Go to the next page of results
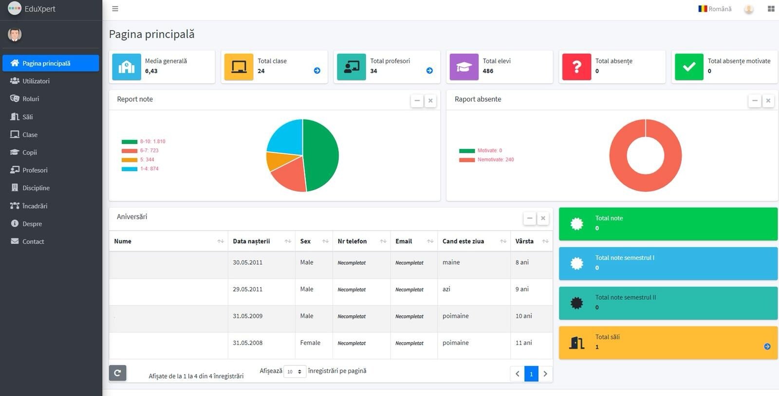 (545, 374)
